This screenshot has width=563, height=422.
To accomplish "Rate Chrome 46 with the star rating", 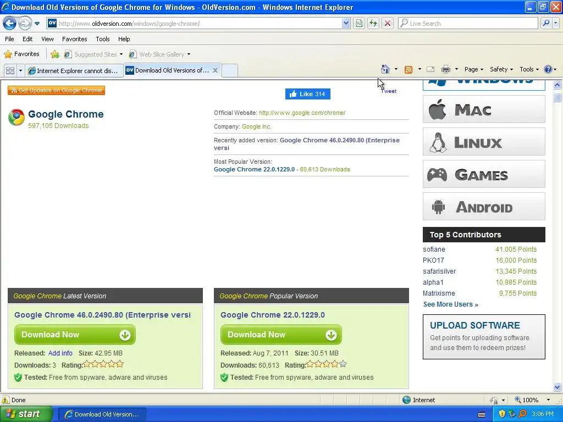I will click(103, 364).
